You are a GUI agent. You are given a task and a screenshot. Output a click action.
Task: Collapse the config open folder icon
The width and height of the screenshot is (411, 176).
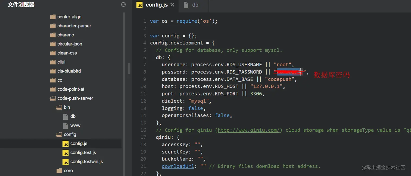click(x=59, y=135)
